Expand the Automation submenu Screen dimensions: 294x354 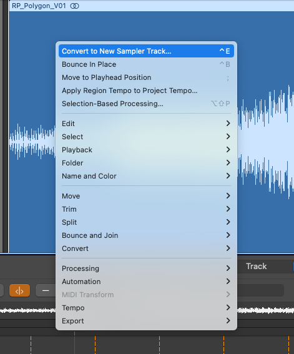tap(146, 282)
